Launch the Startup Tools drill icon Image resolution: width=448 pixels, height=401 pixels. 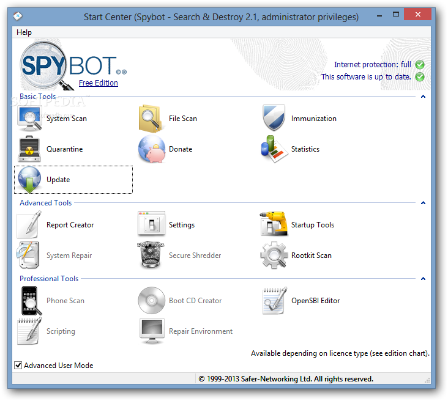click(274, 224)
